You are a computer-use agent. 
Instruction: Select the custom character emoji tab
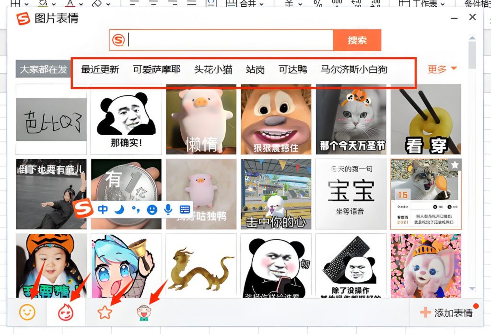(143, 312)
